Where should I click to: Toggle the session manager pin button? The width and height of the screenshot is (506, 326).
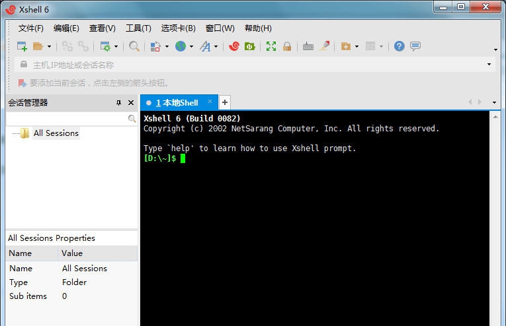tap(119, 103)
